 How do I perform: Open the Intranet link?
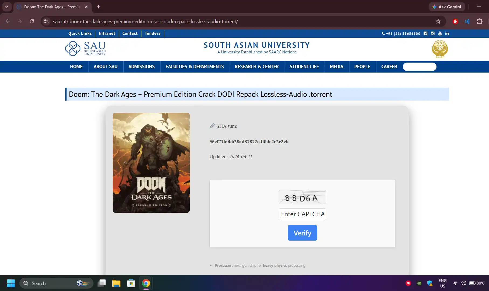pos(107,33)
